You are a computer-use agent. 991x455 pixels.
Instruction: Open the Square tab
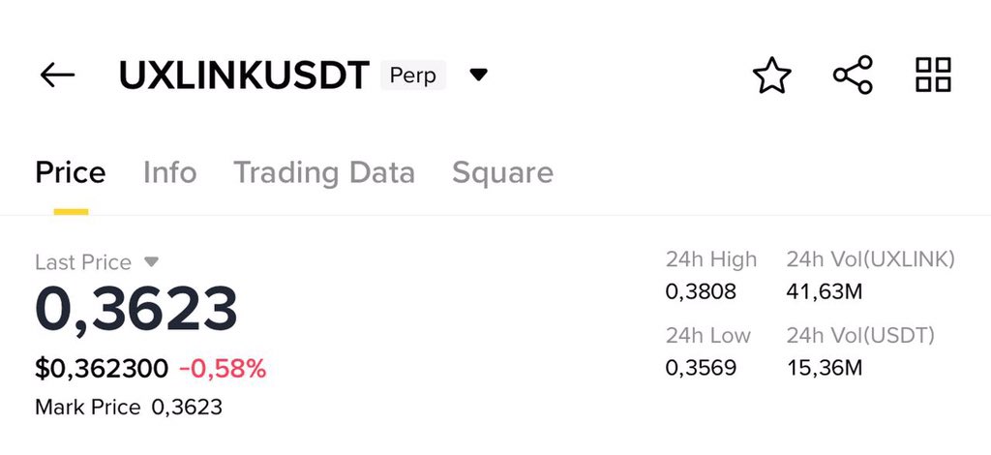(502, 173)
